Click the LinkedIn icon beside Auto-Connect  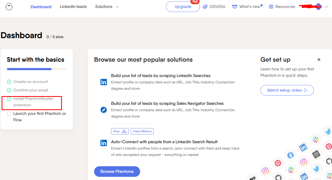pyautogui.click(x=104, y=143)
